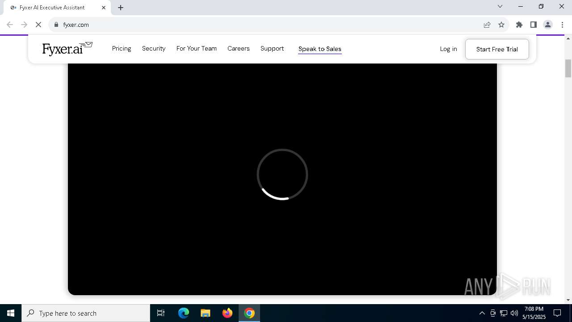Screen dimensions: 572x322
Task: Share this page icon in address bar
Action: pos(487,25)
